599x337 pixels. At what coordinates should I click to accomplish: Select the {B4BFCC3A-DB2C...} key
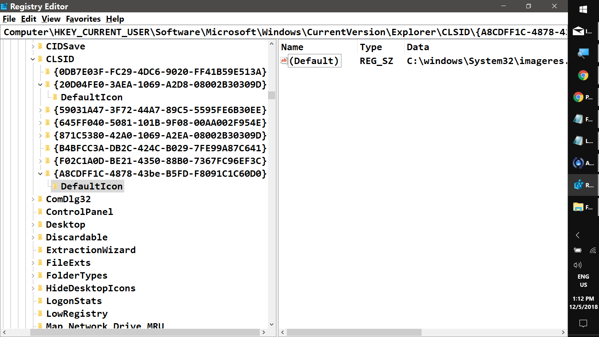pyautogui.click(x=160, y=148)
